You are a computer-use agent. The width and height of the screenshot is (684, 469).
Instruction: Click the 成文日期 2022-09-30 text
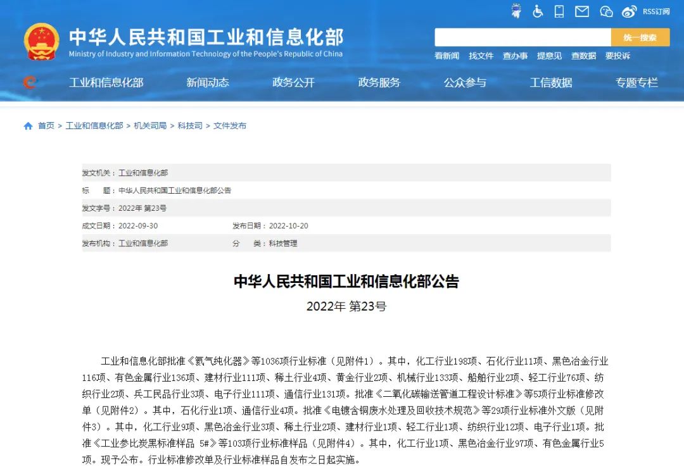[x=120, y=226]
